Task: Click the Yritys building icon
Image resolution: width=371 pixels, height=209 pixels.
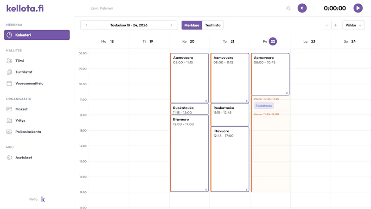Action: point(9,120)
